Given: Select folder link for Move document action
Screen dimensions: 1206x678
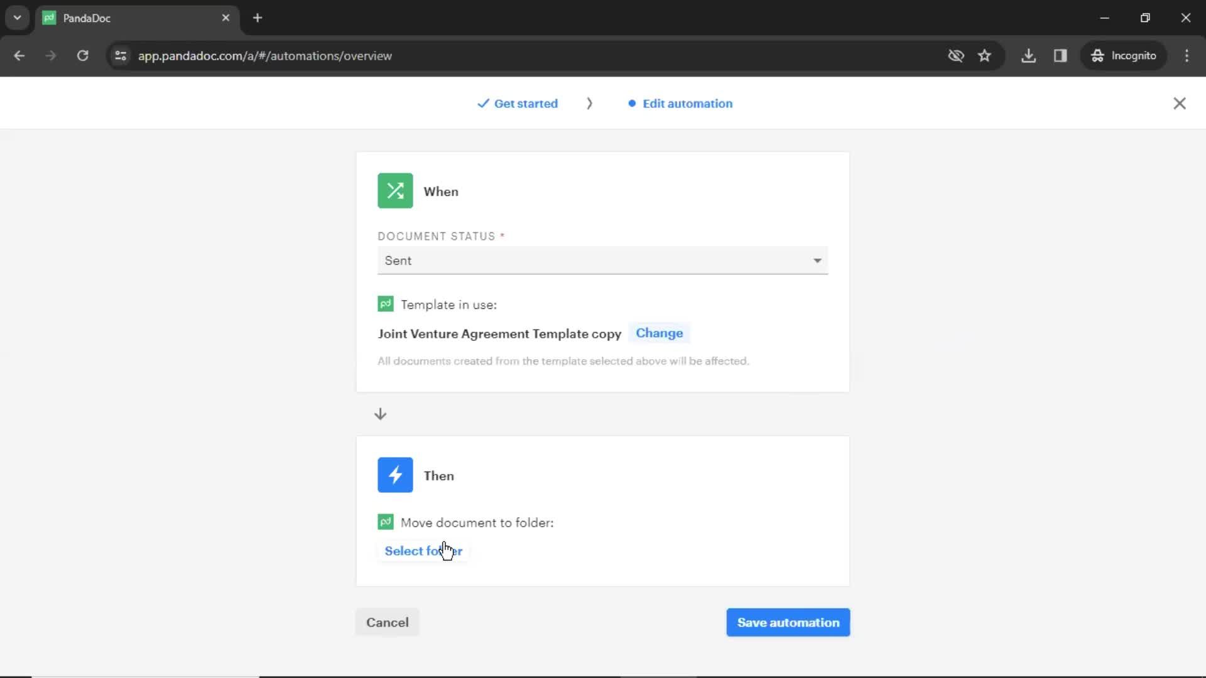Looking at the screenshot, I should (x=424, y=551).
